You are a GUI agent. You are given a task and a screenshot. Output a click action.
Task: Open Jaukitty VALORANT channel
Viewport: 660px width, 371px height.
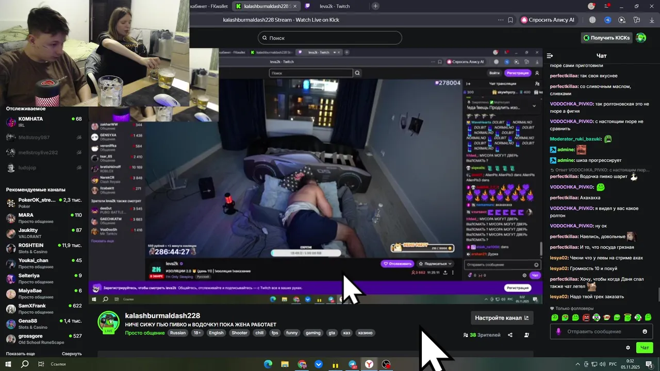pos(44,233)
